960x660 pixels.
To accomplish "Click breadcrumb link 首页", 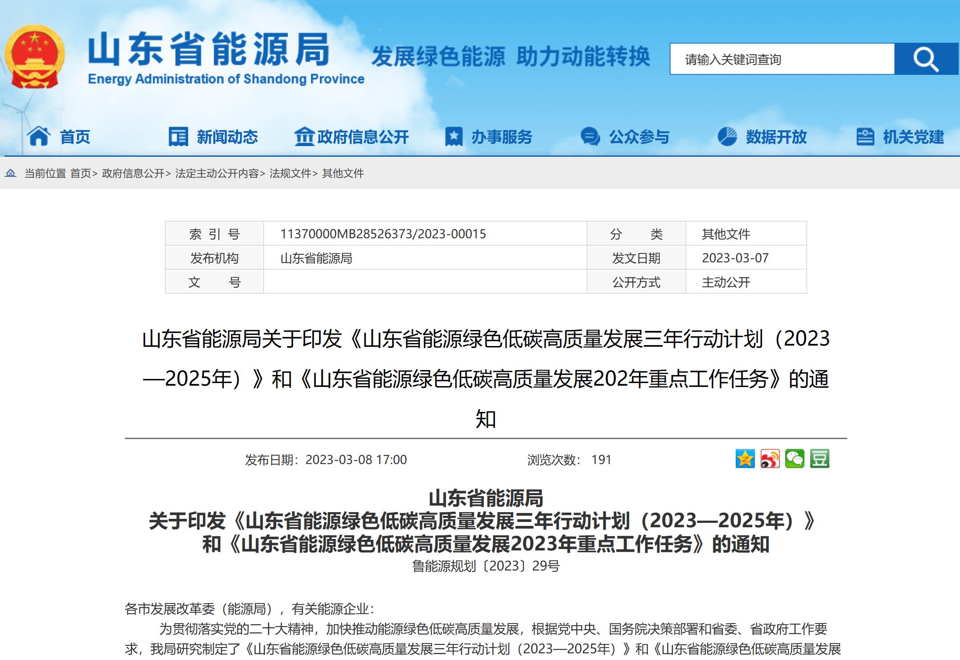I will [x=81, y=173].
